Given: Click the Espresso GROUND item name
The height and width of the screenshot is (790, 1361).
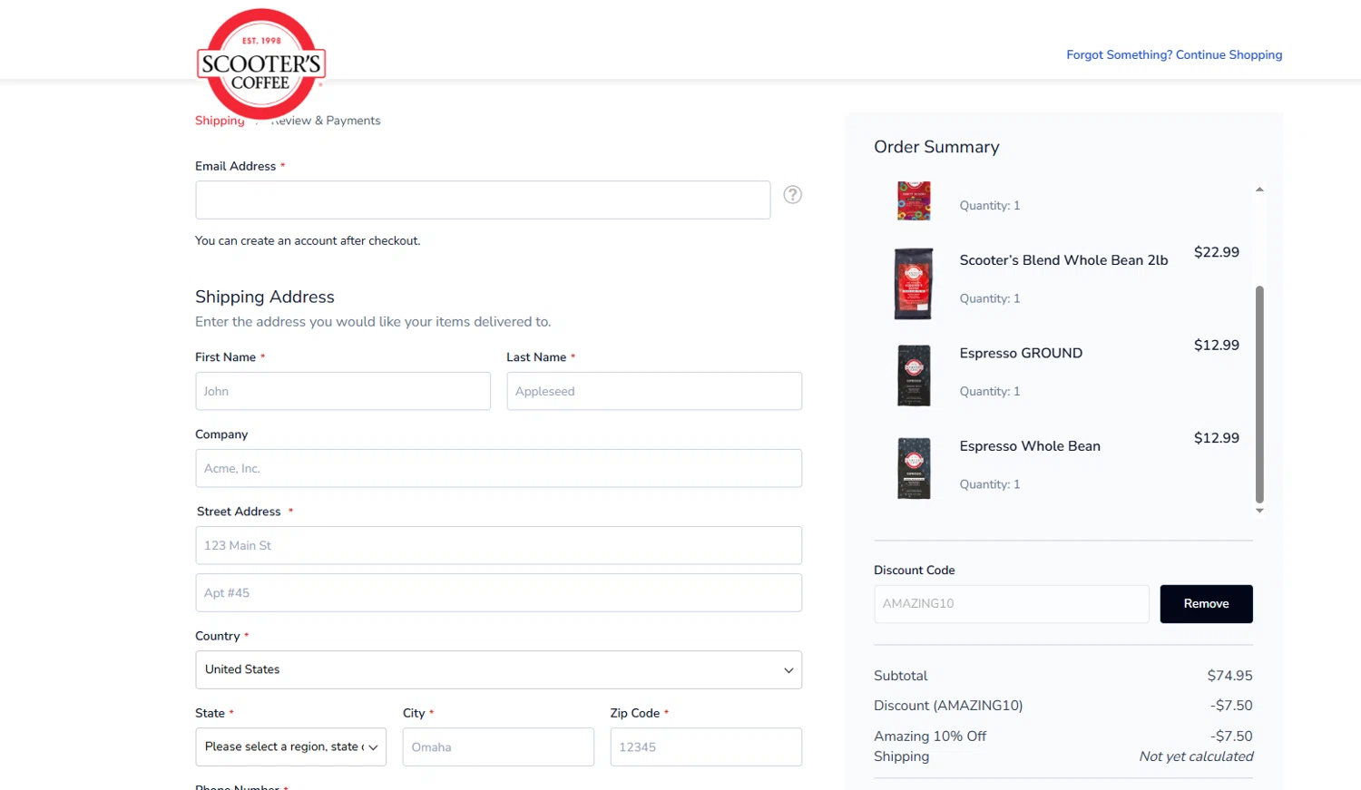Looking at the screenshot, I should point(1021,353).
